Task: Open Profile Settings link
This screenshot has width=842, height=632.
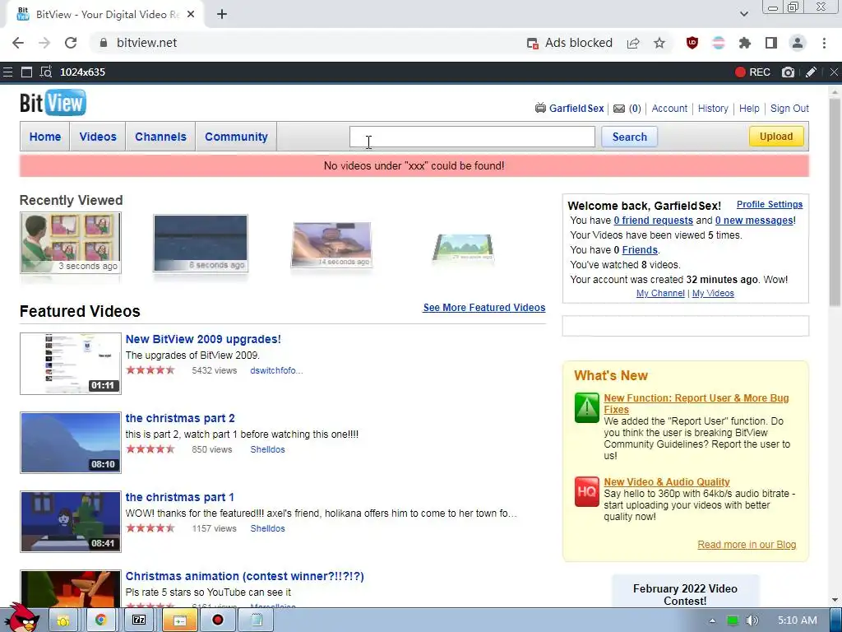Action: point(770,204)
